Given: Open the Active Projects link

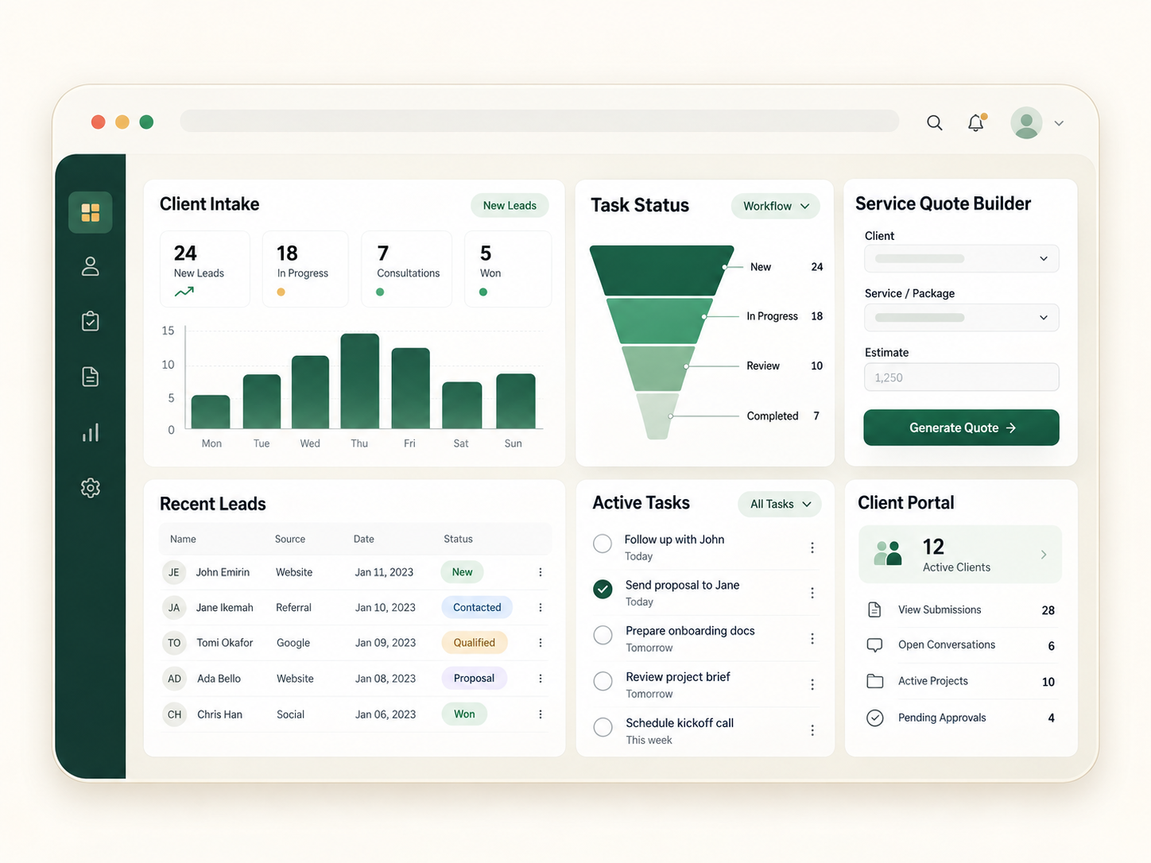Looking at the screenshot, I should click(x=933, y=681).
